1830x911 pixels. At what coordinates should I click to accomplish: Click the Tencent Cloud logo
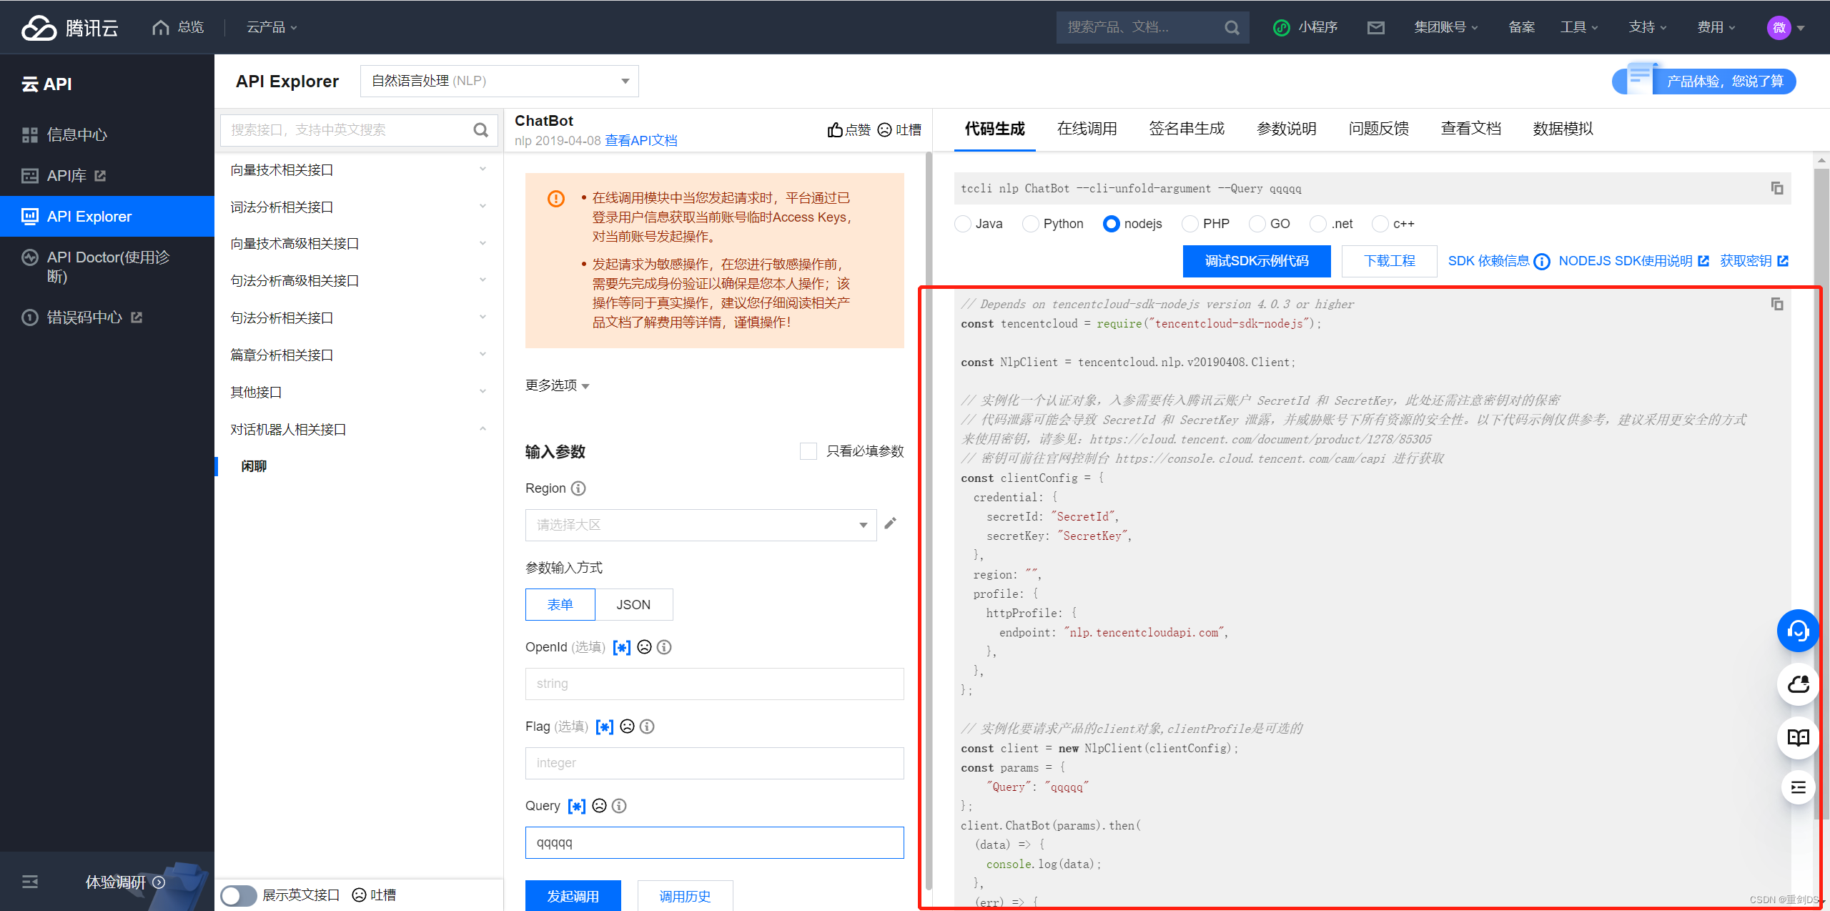(69, 27)
